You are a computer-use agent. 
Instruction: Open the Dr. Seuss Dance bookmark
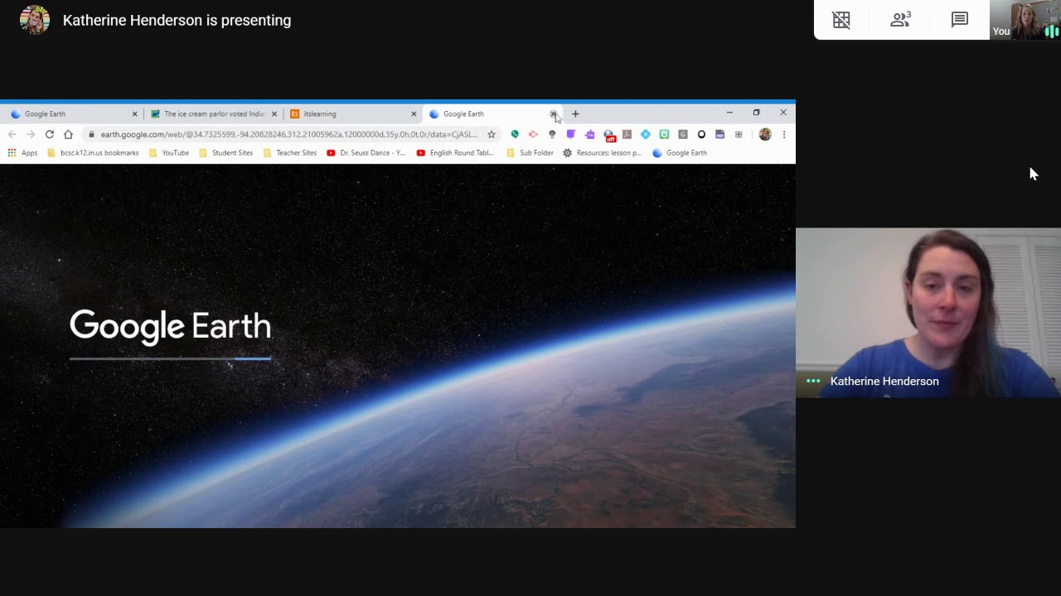click(366, 152)
